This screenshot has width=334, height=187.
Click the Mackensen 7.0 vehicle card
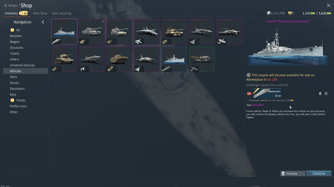(x=267, y=93)
